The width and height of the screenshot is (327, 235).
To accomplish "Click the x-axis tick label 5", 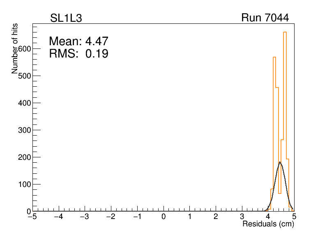I will (x=294, y=217).
